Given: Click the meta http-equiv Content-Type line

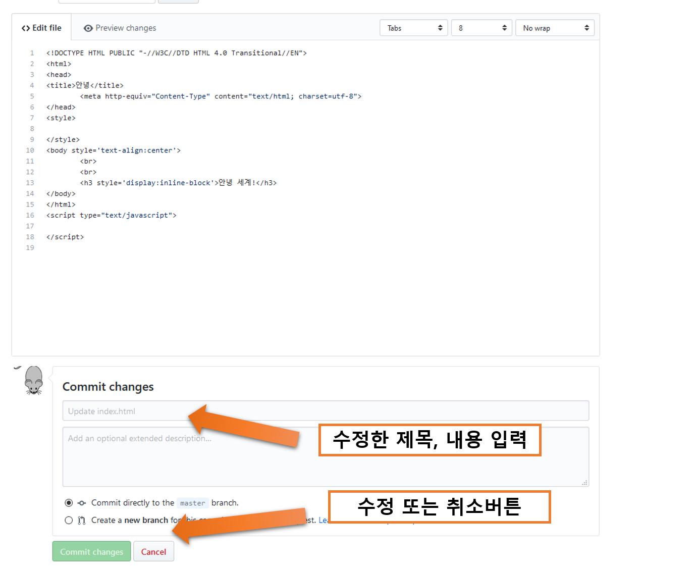Looking at the screenshot, I should click(x=221, y=96).
